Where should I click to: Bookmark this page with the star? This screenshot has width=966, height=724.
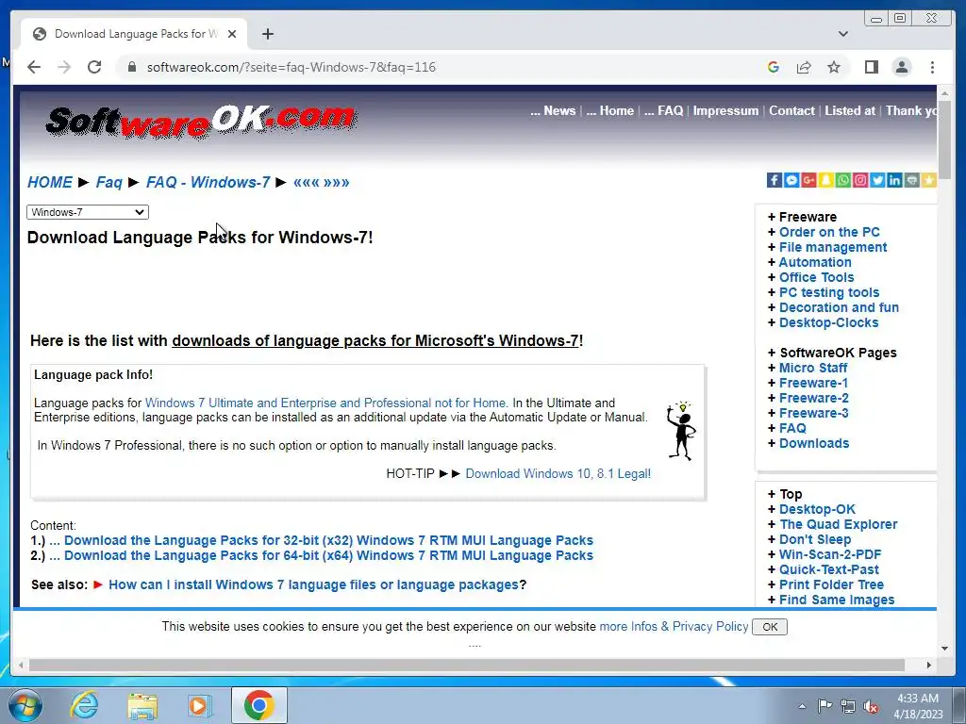(834, 67)
